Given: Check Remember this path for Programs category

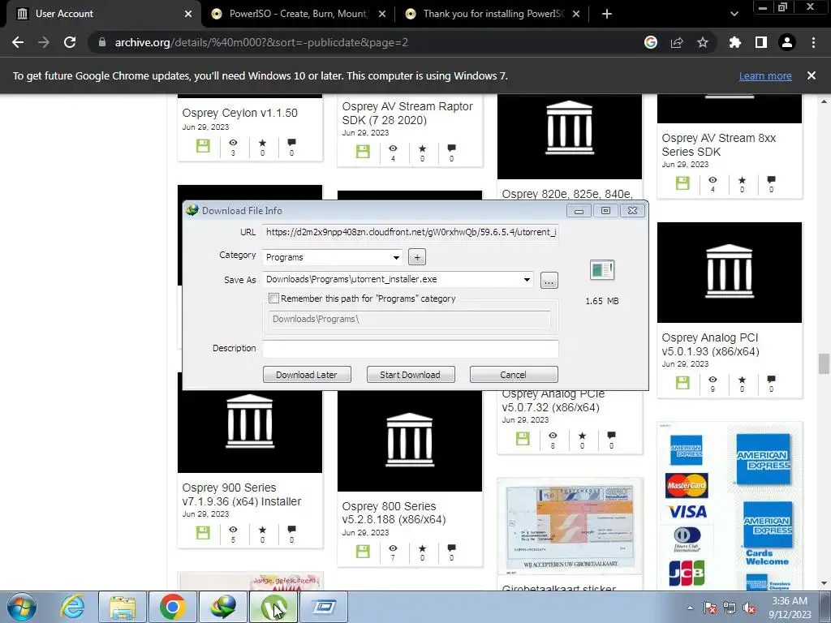Looking at the screenshot, I should pos(273,299).
